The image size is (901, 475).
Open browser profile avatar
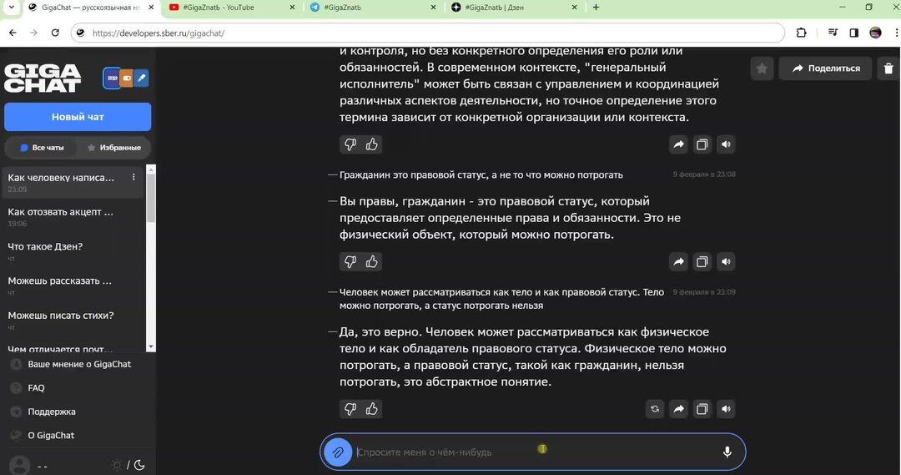(875, 33)
